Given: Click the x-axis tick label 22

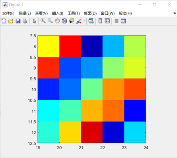Looking at the screenshot, I should [x=103, y=148].
